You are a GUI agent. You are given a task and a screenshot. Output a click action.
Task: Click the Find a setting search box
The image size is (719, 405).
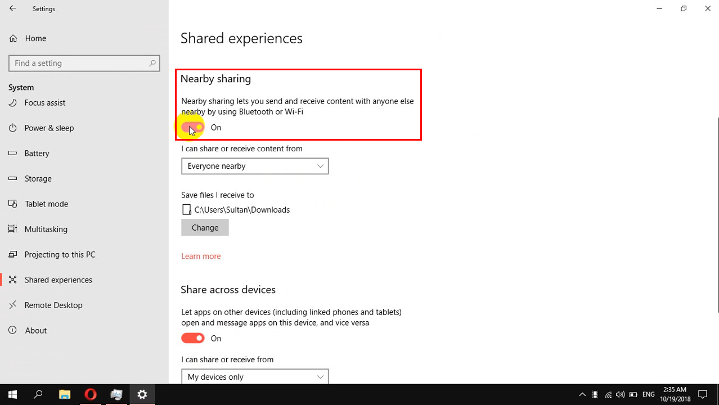coord(84,63)
